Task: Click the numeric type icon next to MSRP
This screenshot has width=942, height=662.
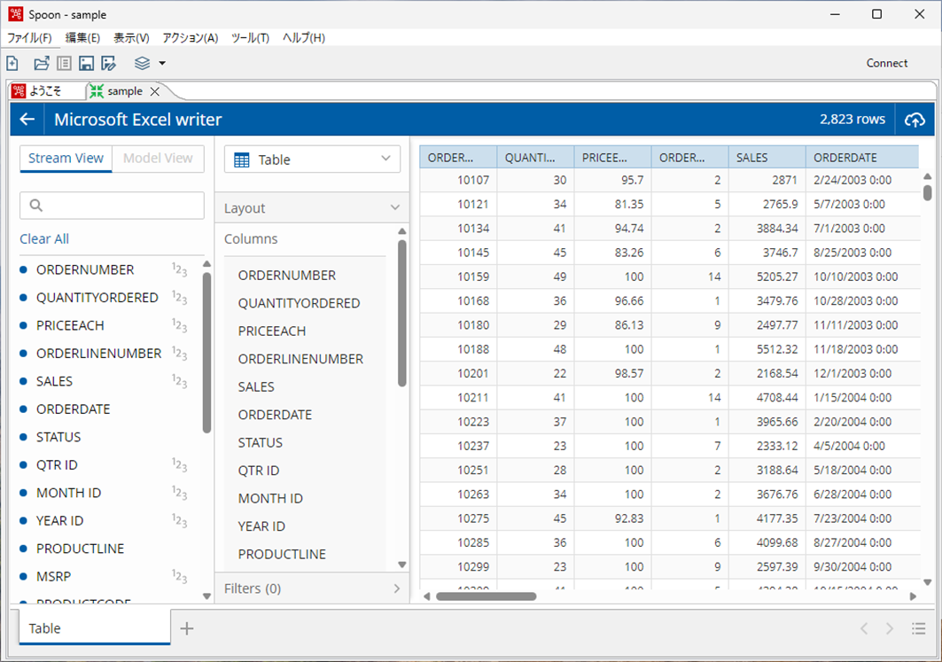Action: pos(179,577)
